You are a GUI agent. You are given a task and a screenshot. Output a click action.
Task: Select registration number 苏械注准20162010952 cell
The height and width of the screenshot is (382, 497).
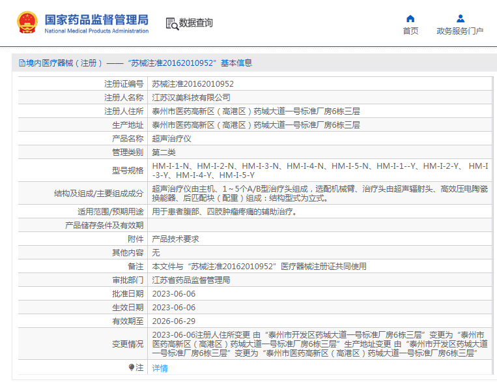click(x=193, y=83)
